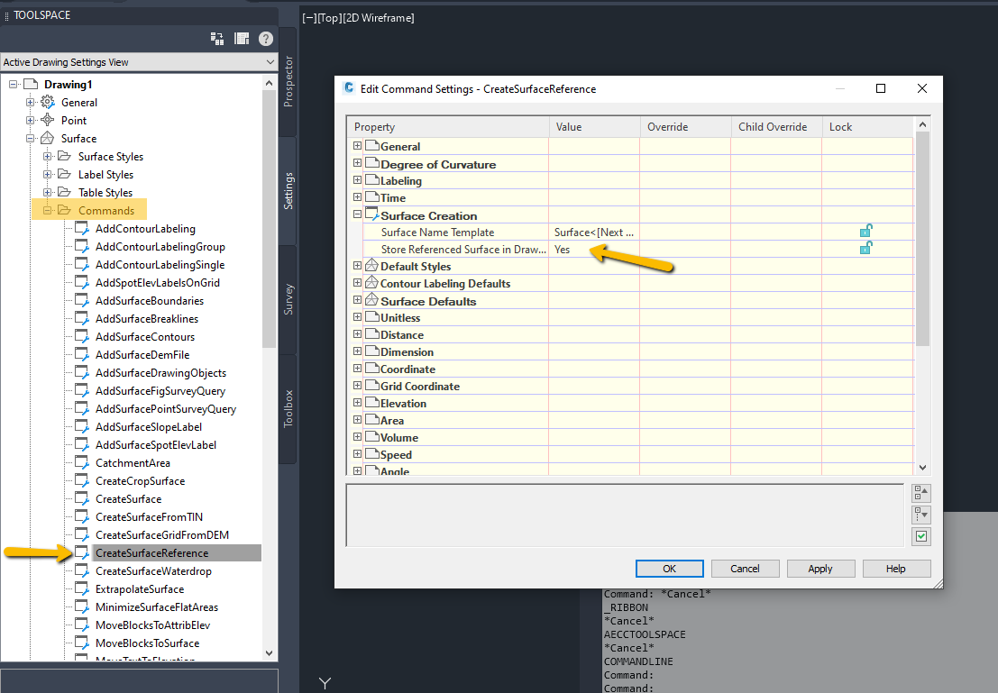
Task: Click the Surface Name Template value cell
Action: 594,233
